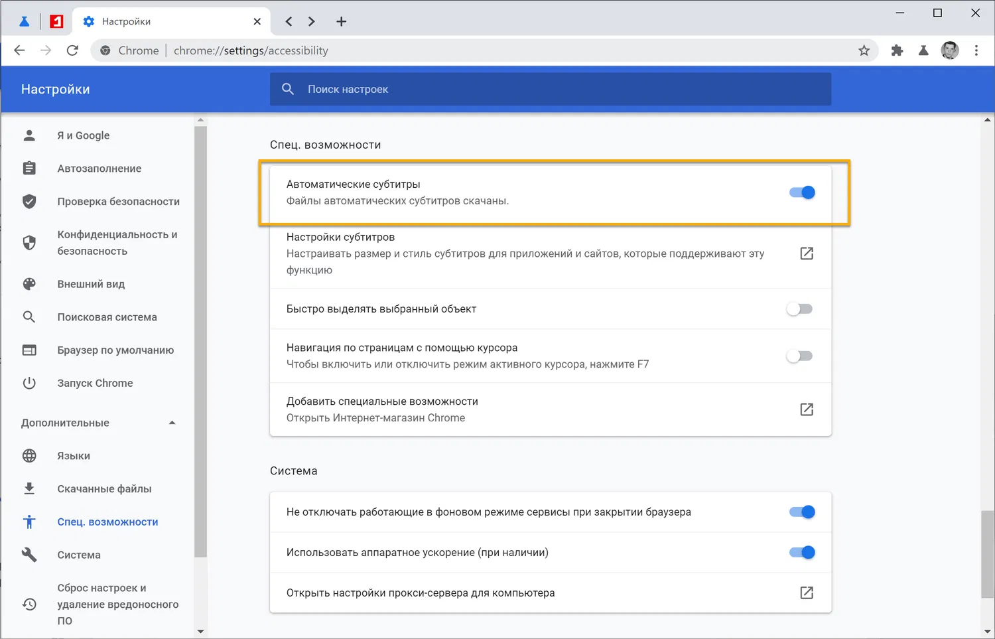Collapse the Дополнительные section arrow
The width and height of the screenshot is (995, 639).
click(172, 423)
